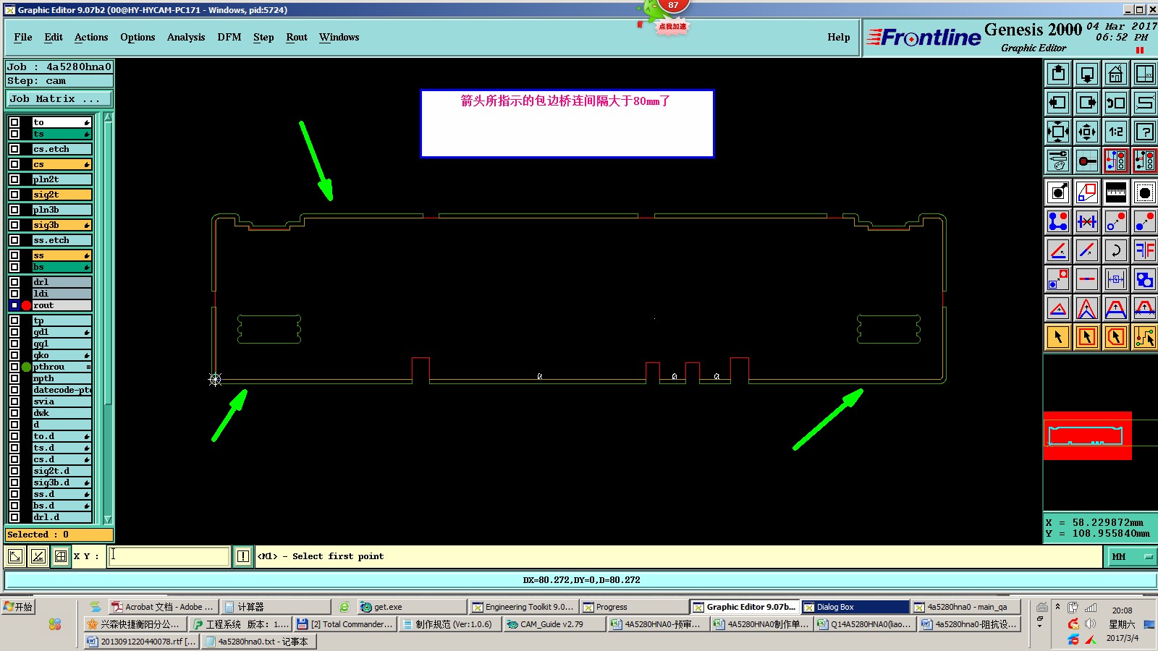This screenshot has height=651, width=1158.
Task: Open the question mark query icon
Action: click(x=1145, y=132)
